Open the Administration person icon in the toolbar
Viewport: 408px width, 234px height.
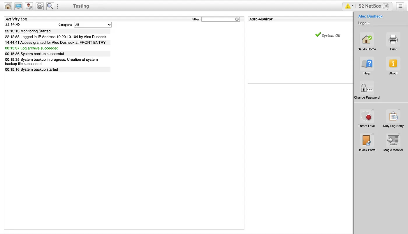(29, 6)
